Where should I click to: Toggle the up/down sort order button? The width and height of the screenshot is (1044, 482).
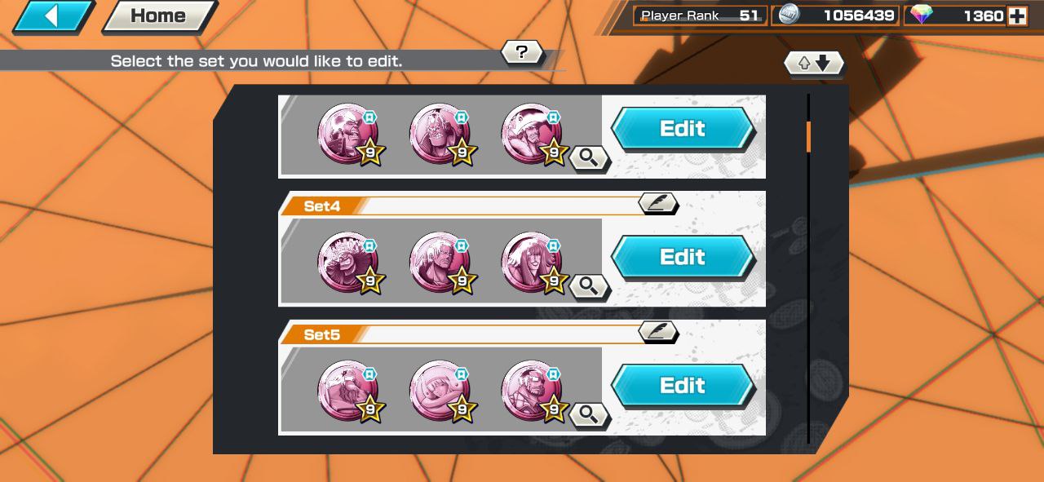point(813,64)
